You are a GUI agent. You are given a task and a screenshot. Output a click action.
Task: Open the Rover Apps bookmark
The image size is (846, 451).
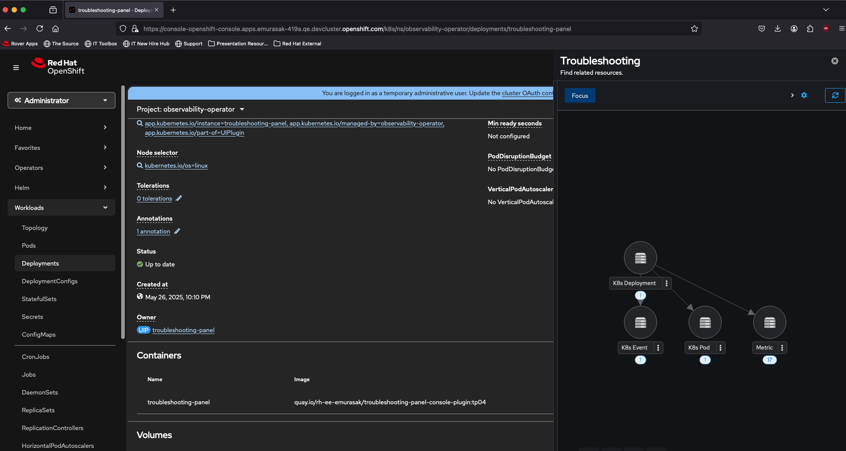[x=21, y=44]
